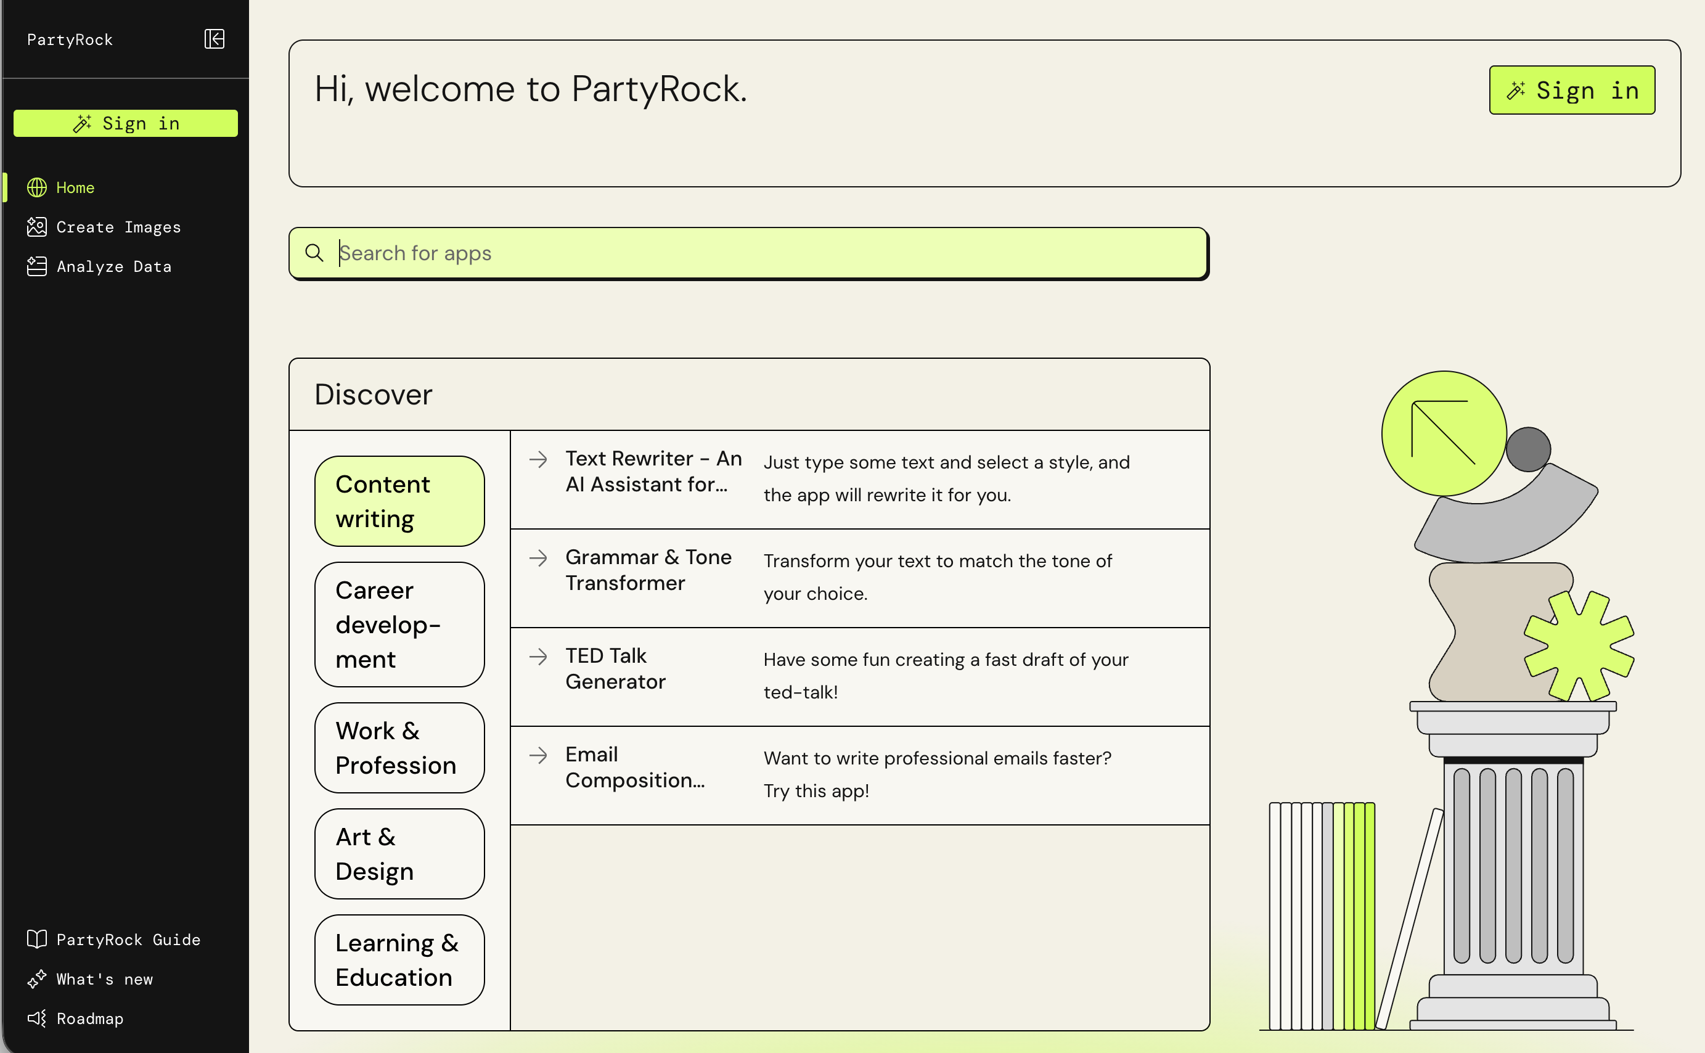Focus the Search for apps field
This screenshot has width=1705, height=1053.
766,253
